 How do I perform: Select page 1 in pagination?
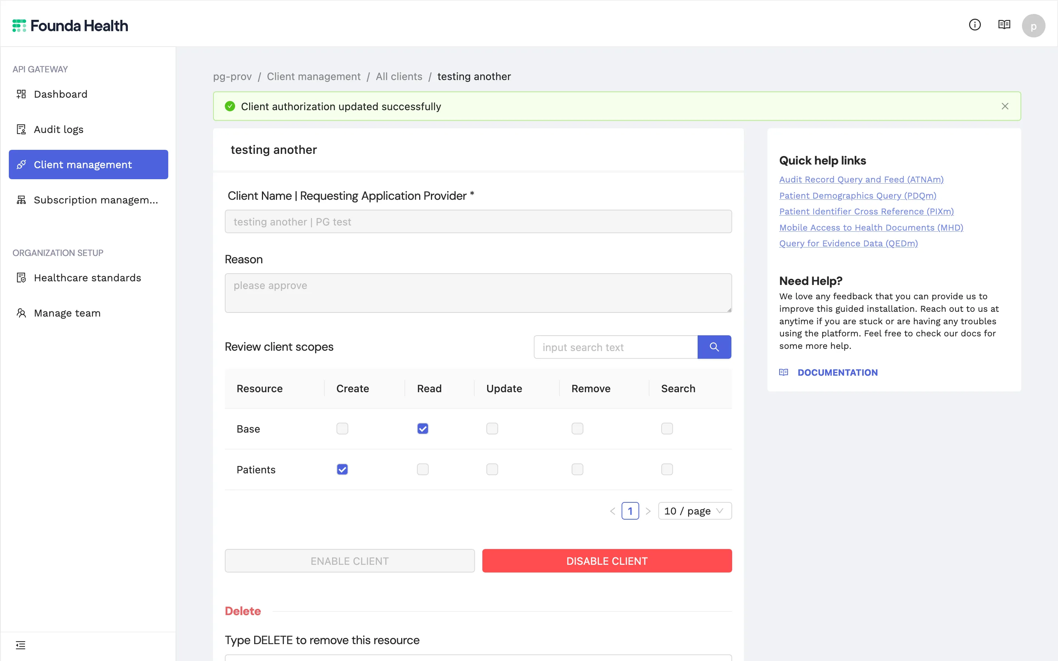click(x=630, y=511)
